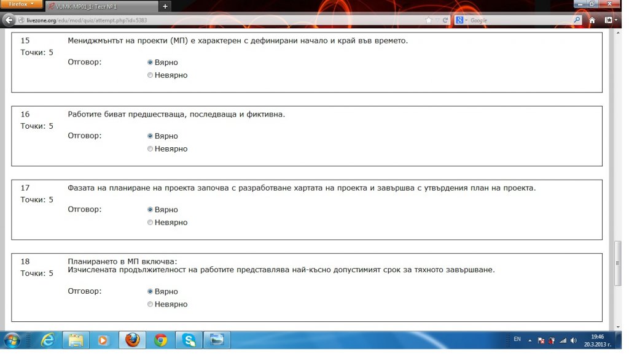Viewport: 629px width, 360px height.
Task: Select the VUMK-MP01_1 Тест №1 tab
Action: tap(101, 6)
